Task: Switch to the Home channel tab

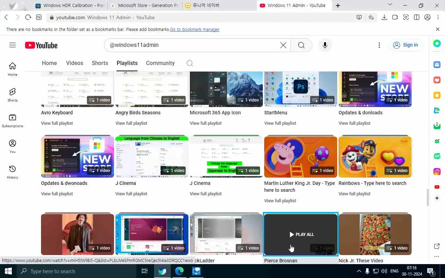Action: tap(49, 63)
